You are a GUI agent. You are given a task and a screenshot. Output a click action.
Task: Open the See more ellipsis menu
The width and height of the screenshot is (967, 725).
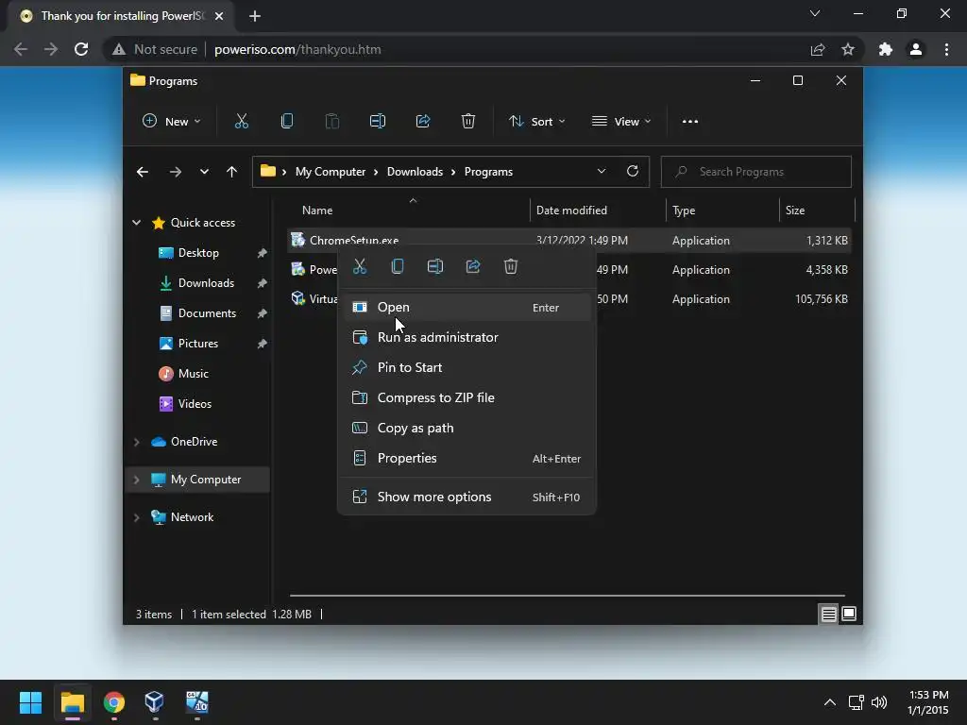pos(690,122)
